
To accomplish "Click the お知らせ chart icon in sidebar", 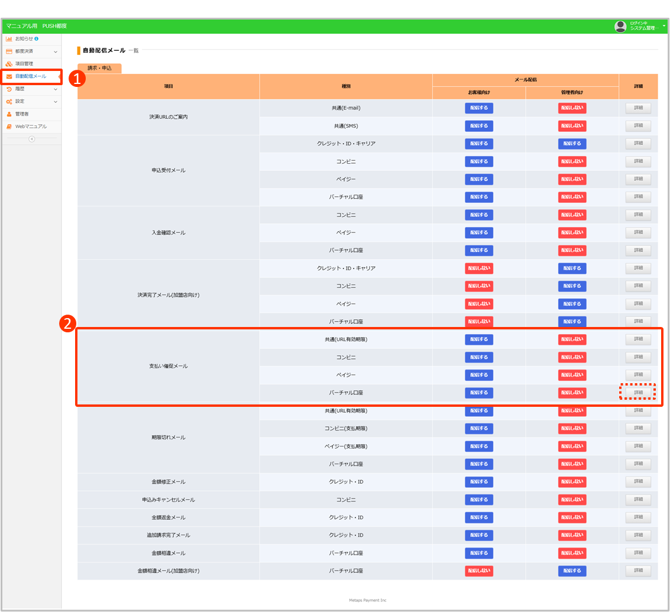I will click(x=9, y=39).
